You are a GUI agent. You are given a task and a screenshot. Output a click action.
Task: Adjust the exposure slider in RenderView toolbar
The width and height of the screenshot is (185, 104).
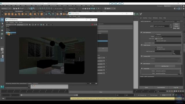pos(47,25)
